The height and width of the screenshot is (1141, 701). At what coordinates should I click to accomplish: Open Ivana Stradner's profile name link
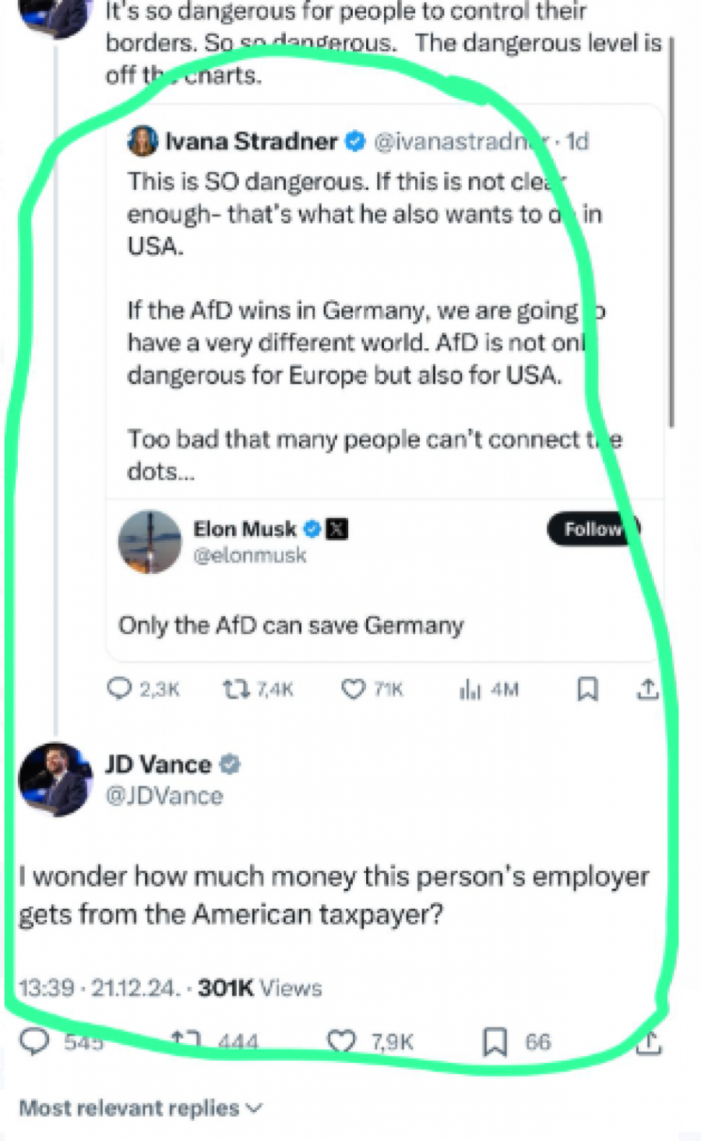click(x=251, y=141)
